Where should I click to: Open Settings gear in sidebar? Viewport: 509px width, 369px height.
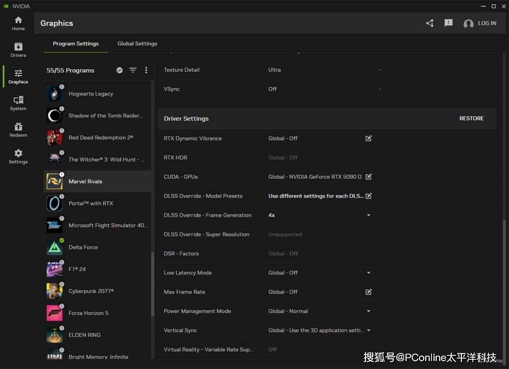pyautogui.click(x=18, y=157)
